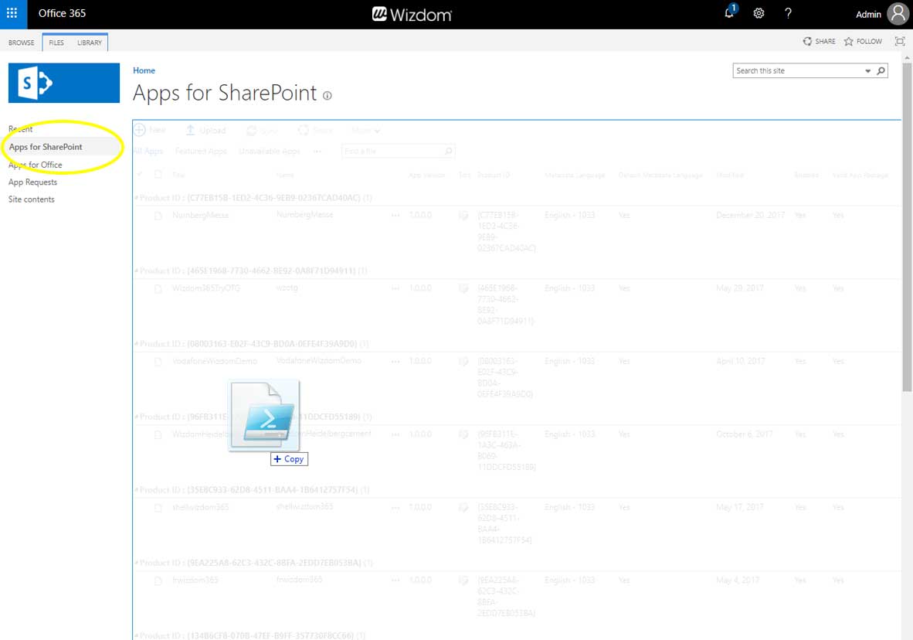Follow this site with the star button
913x640 pixels.
pos(863,42)
